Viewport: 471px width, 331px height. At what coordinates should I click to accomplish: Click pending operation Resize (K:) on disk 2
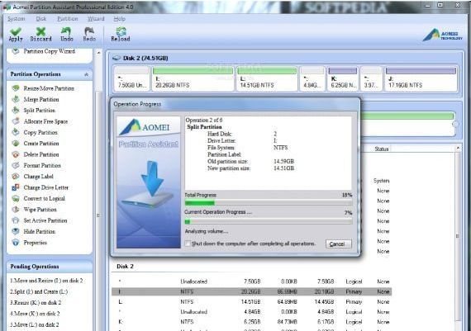tap(36, 302)
